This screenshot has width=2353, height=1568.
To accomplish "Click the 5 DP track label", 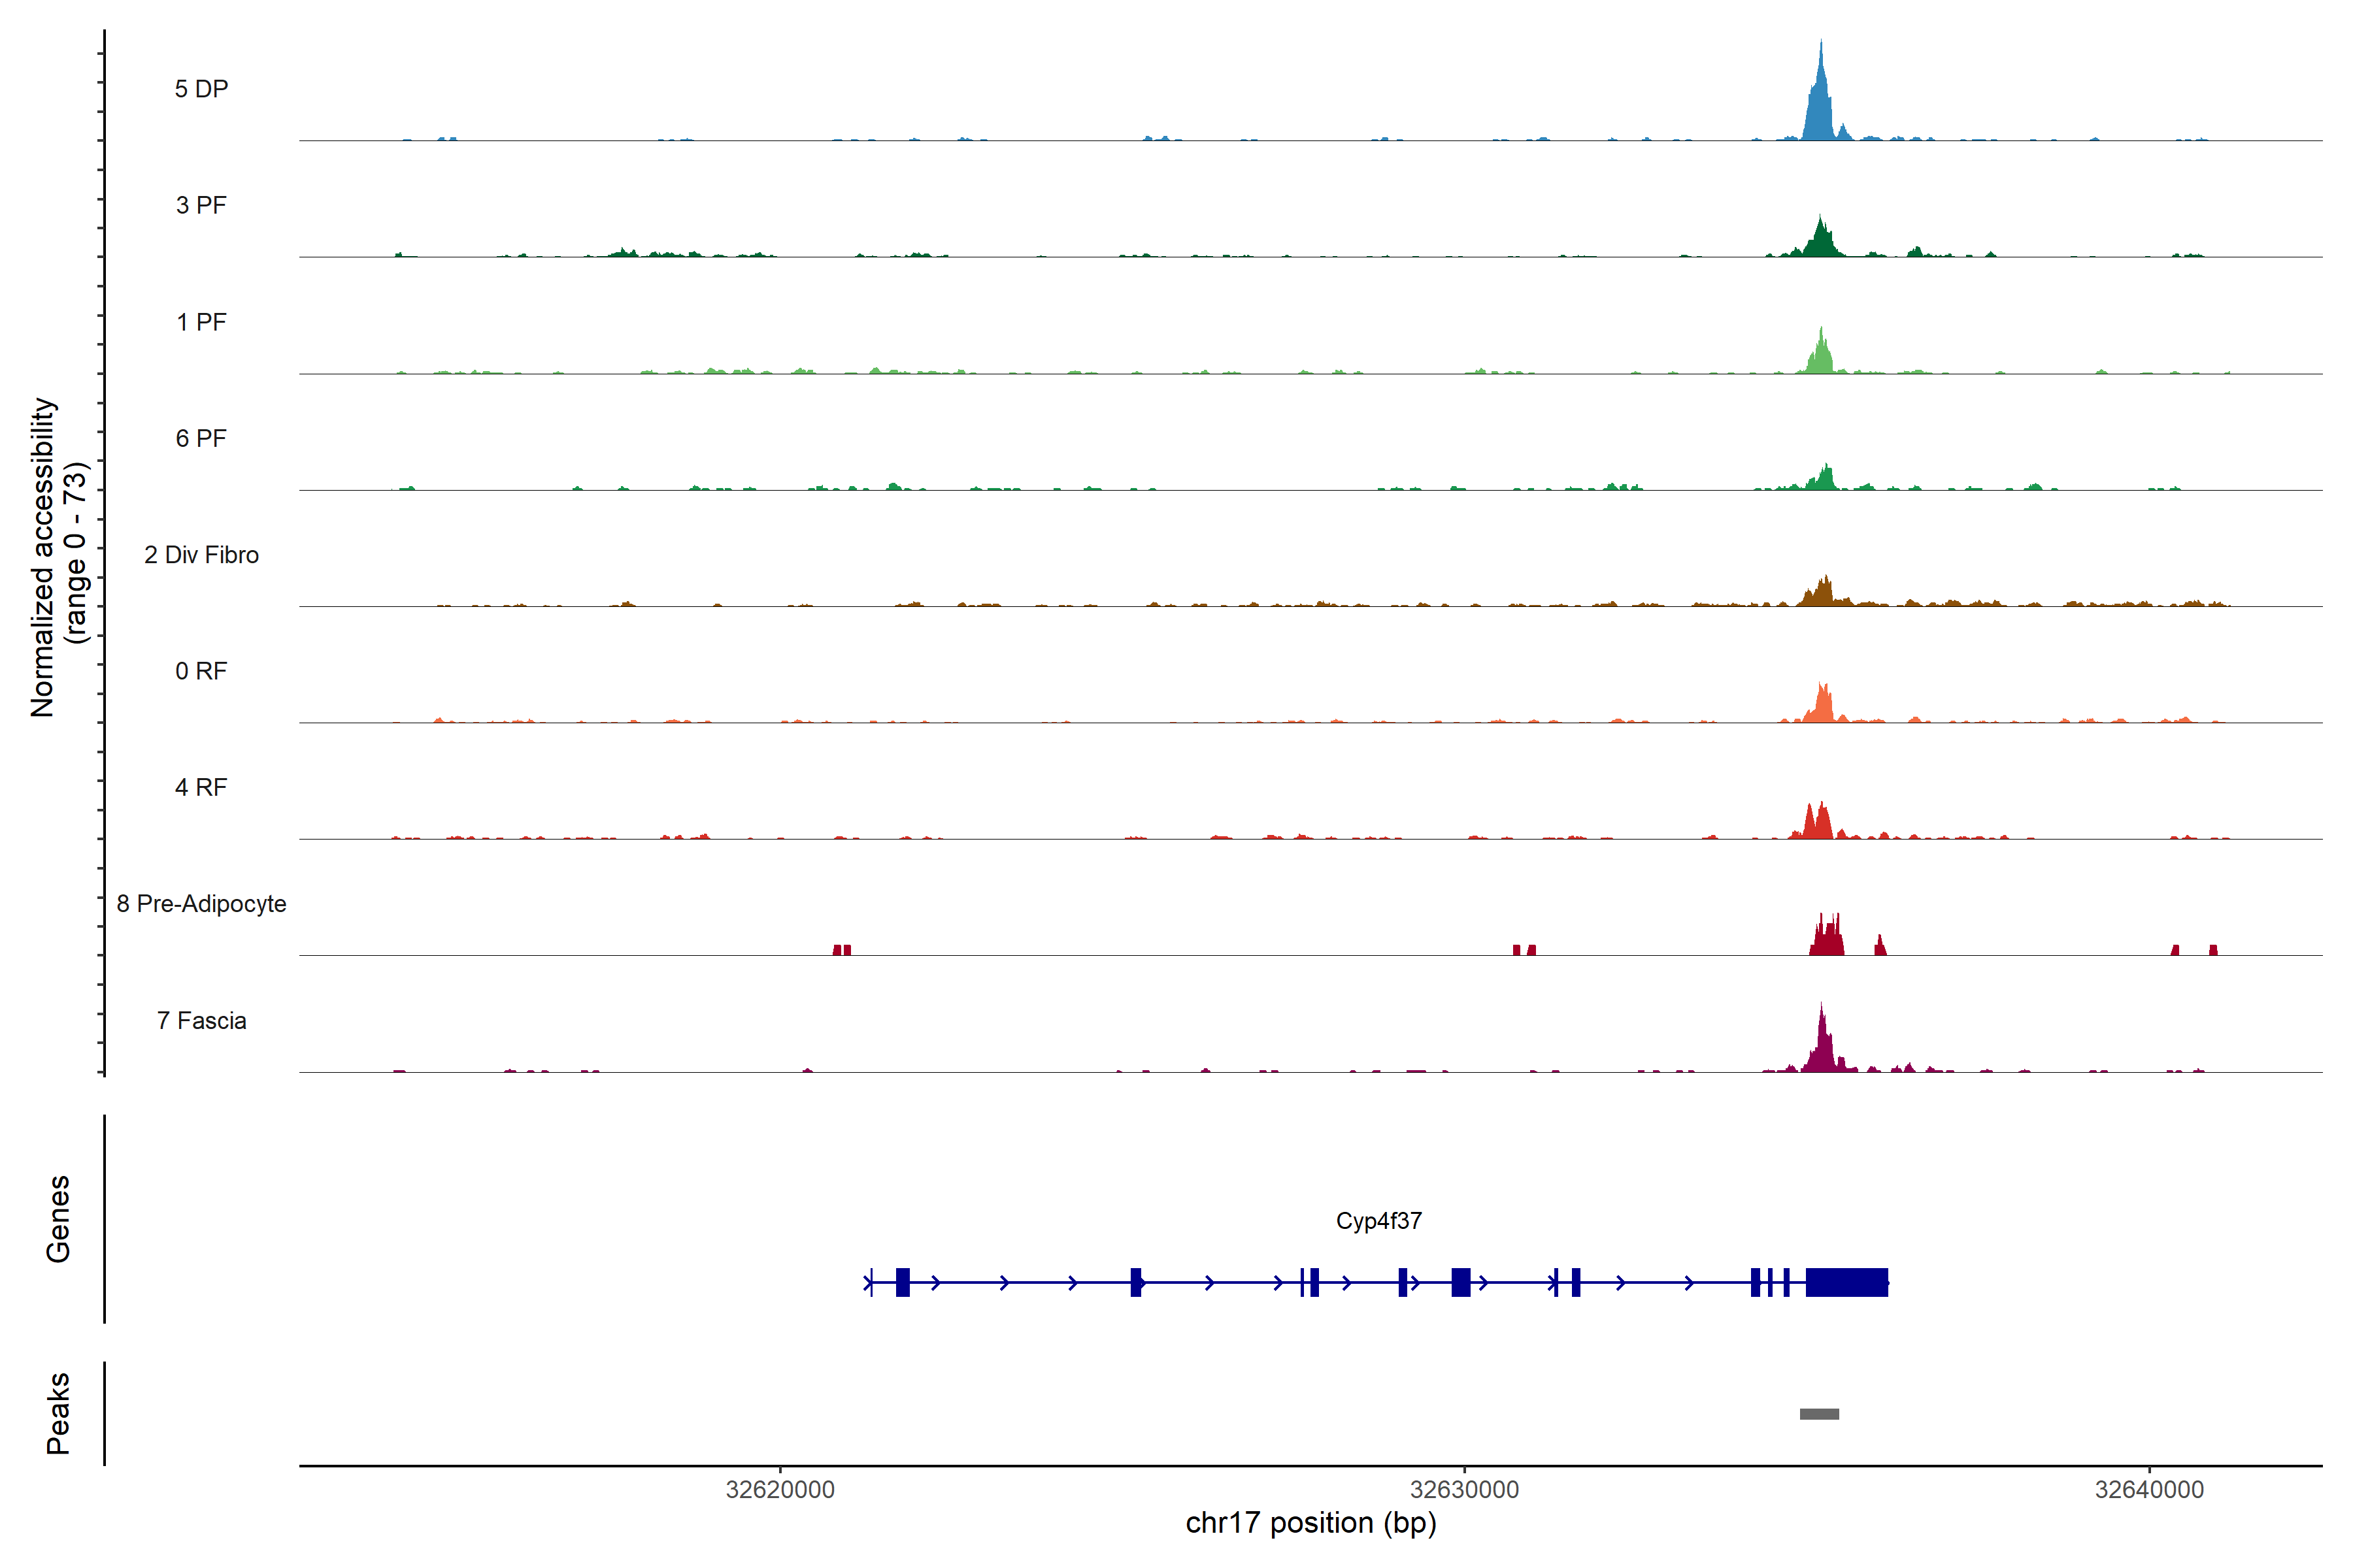I will pyautogui.click(x=201, y=89).
